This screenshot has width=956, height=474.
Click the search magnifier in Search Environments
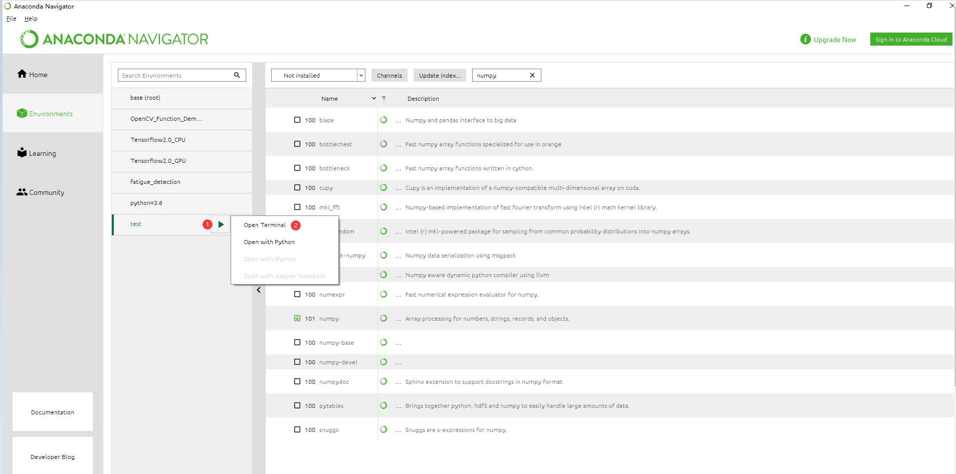pyautogui.click(x=237, y=75)
